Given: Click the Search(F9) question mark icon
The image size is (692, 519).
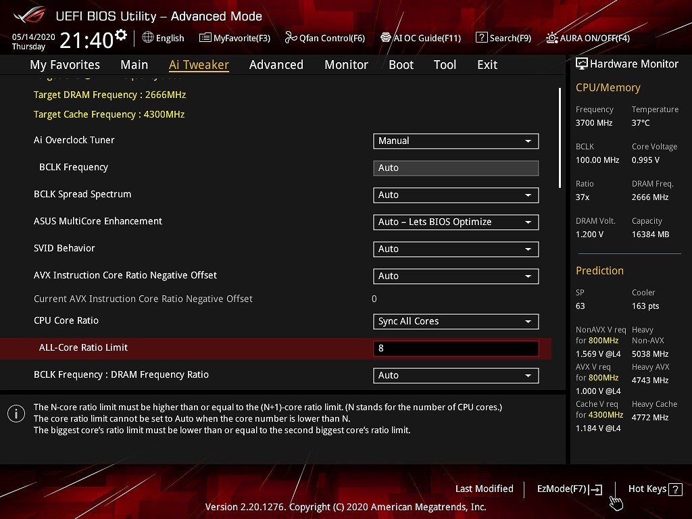Looking at the screenshot, I should (x=481, y=38).
